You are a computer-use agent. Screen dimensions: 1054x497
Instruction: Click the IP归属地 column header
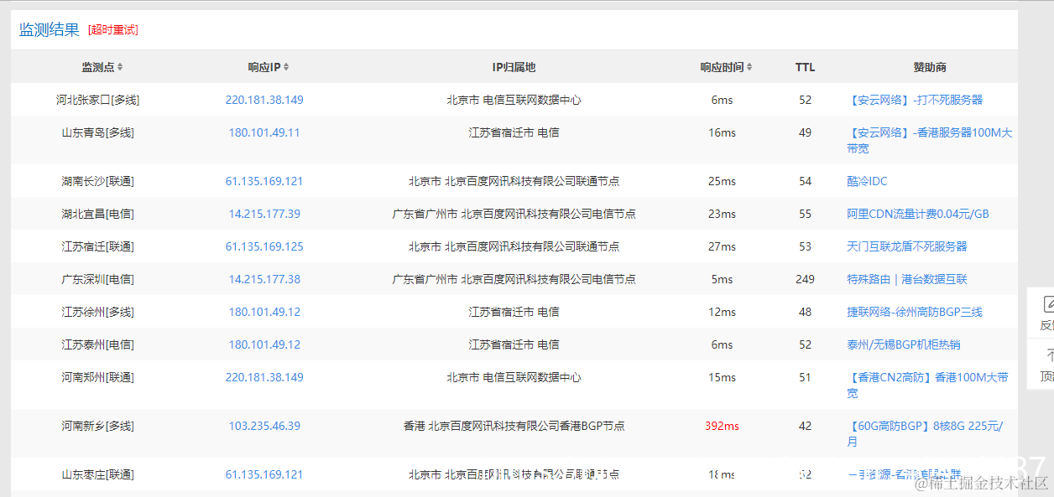coord(514,67)
